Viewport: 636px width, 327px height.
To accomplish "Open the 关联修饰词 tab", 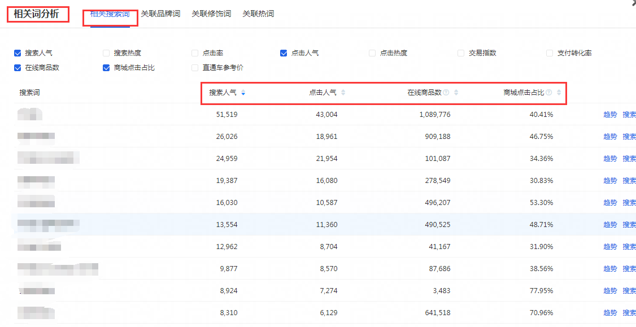I will [x=211, y=14].
